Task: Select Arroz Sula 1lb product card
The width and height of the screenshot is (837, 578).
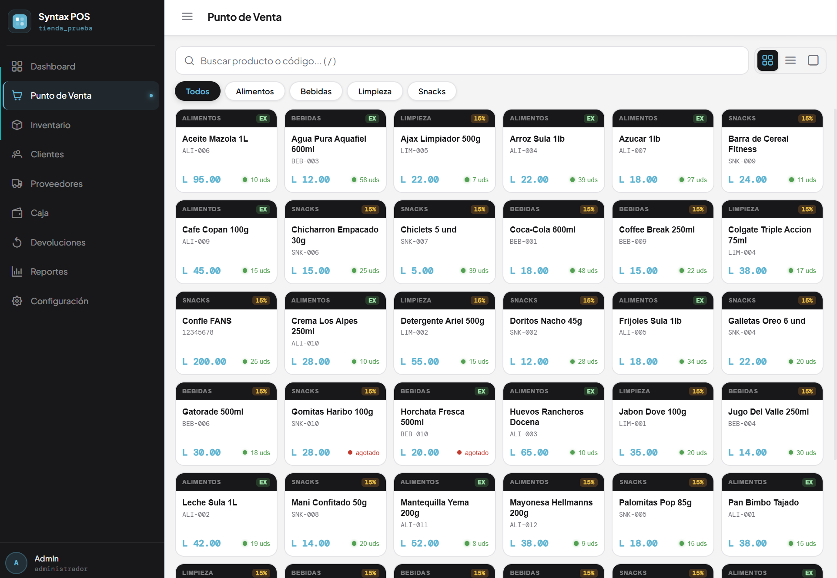Action: coord(553,151)
